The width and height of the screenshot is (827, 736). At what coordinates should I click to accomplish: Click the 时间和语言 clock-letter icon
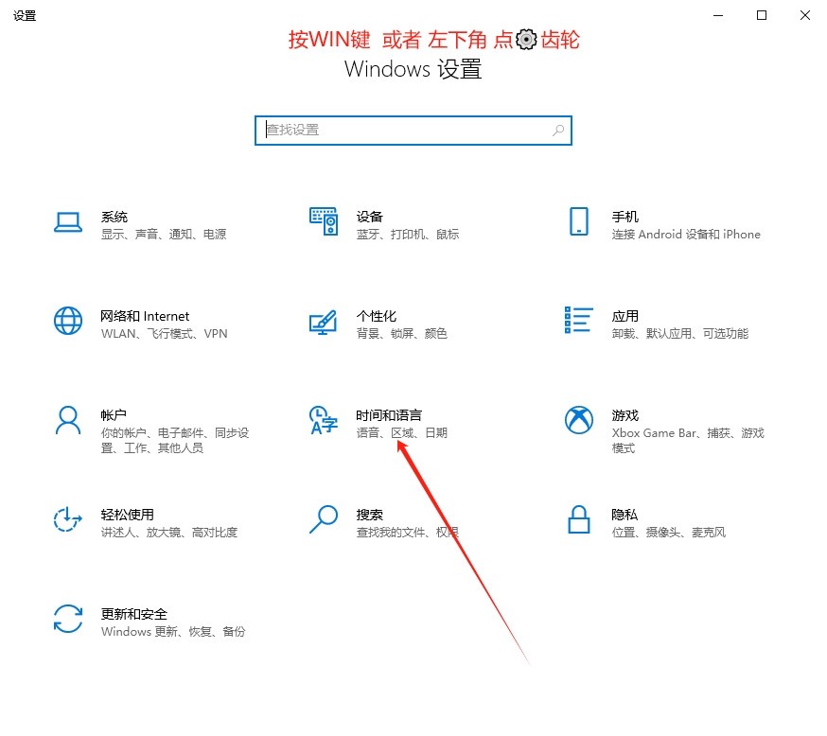(324, 420)
